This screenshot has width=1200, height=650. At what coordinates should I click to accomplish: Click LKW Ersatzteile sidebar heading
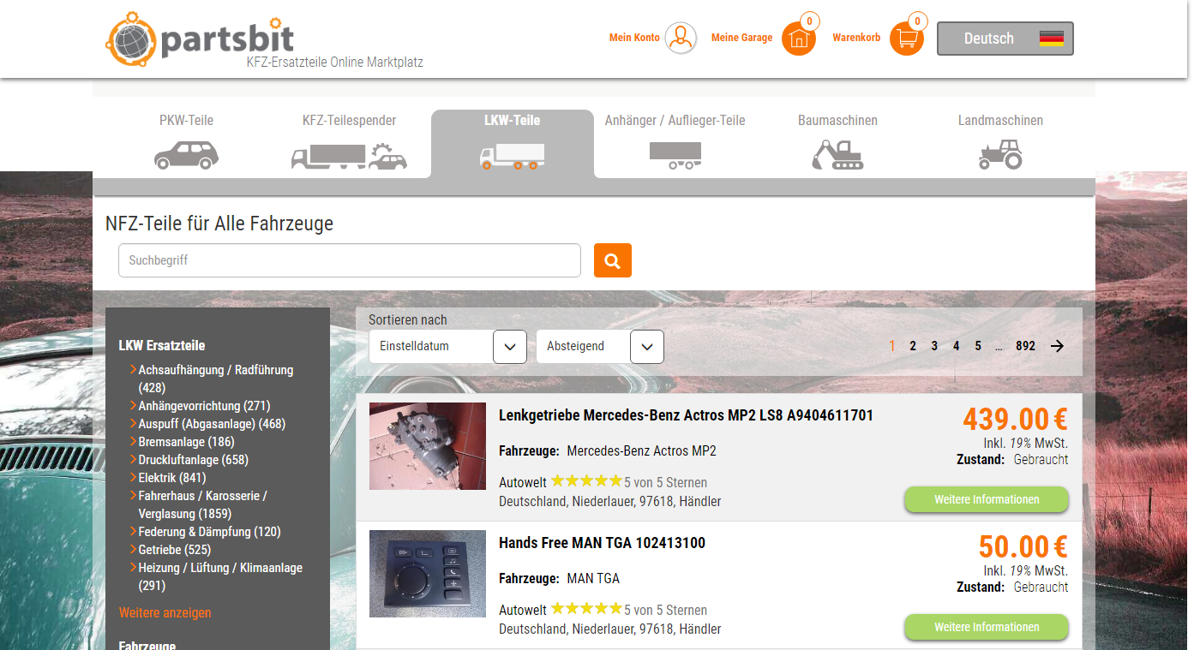click(x=162, y=346)
